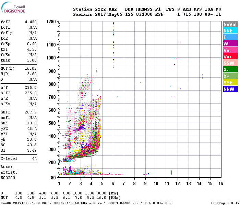240x205 pixels.
Task: Select the X- dark green swatch
Action: (x=230, y=70)
